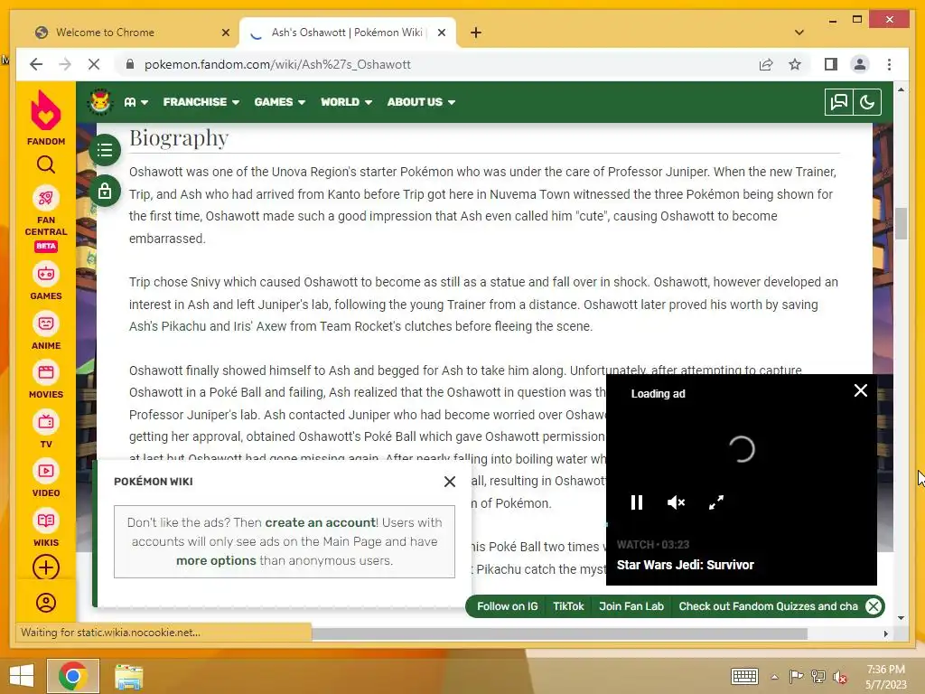This screenshot has width=925, height=694.
Task: Close the bottom Fandom links bar
Action: click(874, 606)
